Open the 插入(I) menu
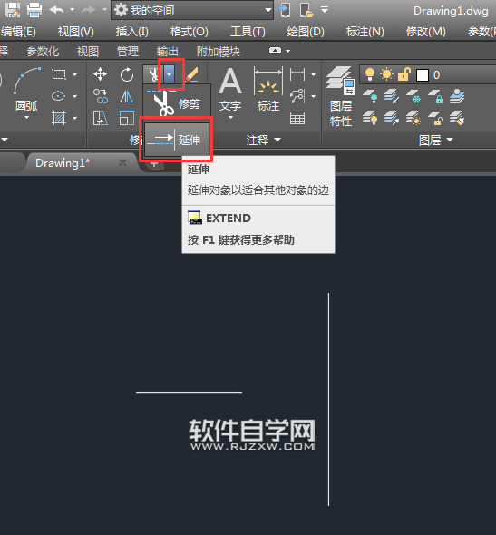 point(131,32)
